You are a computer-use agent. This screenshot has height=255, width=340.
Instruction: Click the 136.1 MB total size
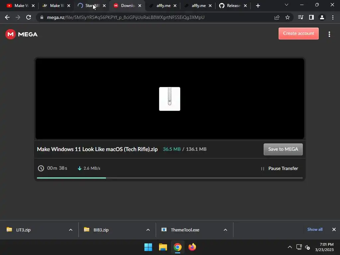pos(196,149)
